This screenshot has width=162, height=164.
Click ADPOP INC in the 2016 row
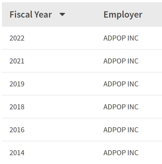pos(121,130)
